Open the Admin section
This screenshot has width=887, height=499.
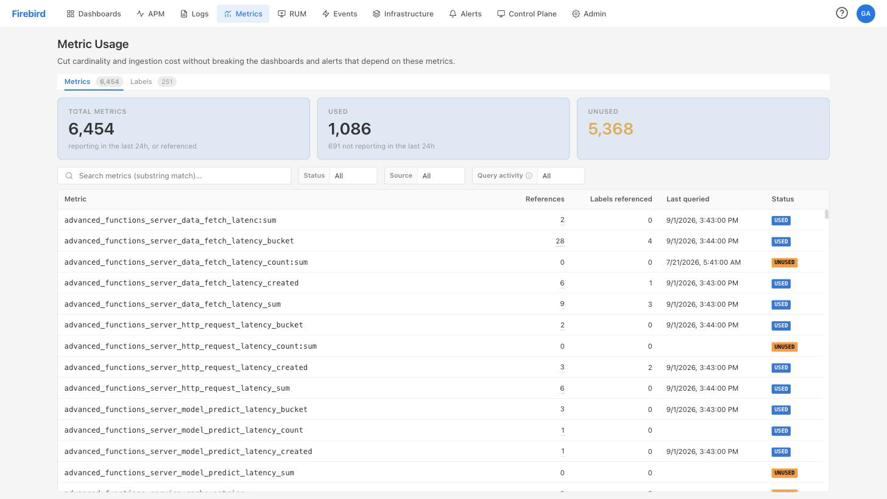point(589,13)
